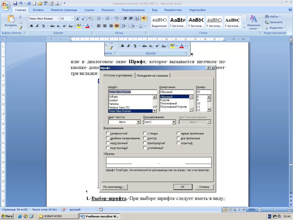Check the надстрочный checkbox
Screen dimensions: 293x220
click(108, 143)
